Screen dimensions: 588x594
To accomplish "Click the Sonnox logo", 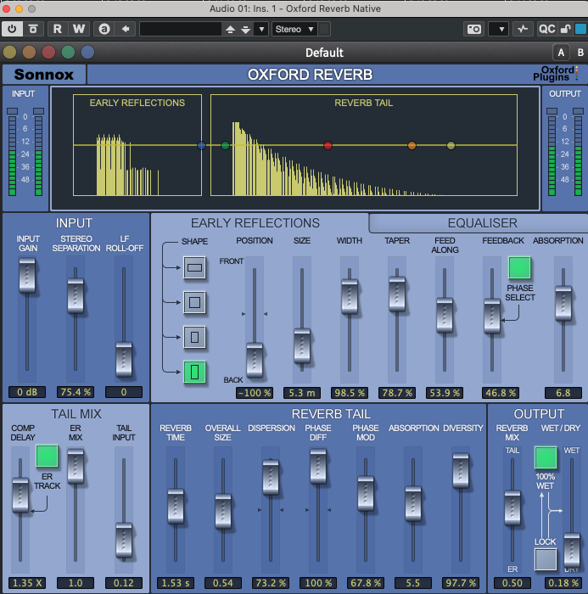I will (44, 75).
